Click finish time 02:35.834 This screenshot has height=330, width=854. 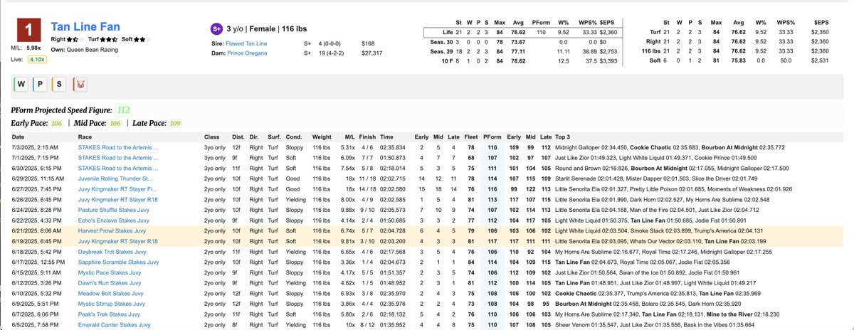tap(392, 147)
